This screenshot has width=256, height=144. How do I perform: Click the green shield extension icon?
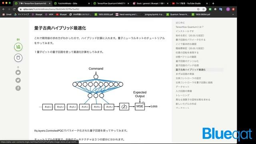210,9
